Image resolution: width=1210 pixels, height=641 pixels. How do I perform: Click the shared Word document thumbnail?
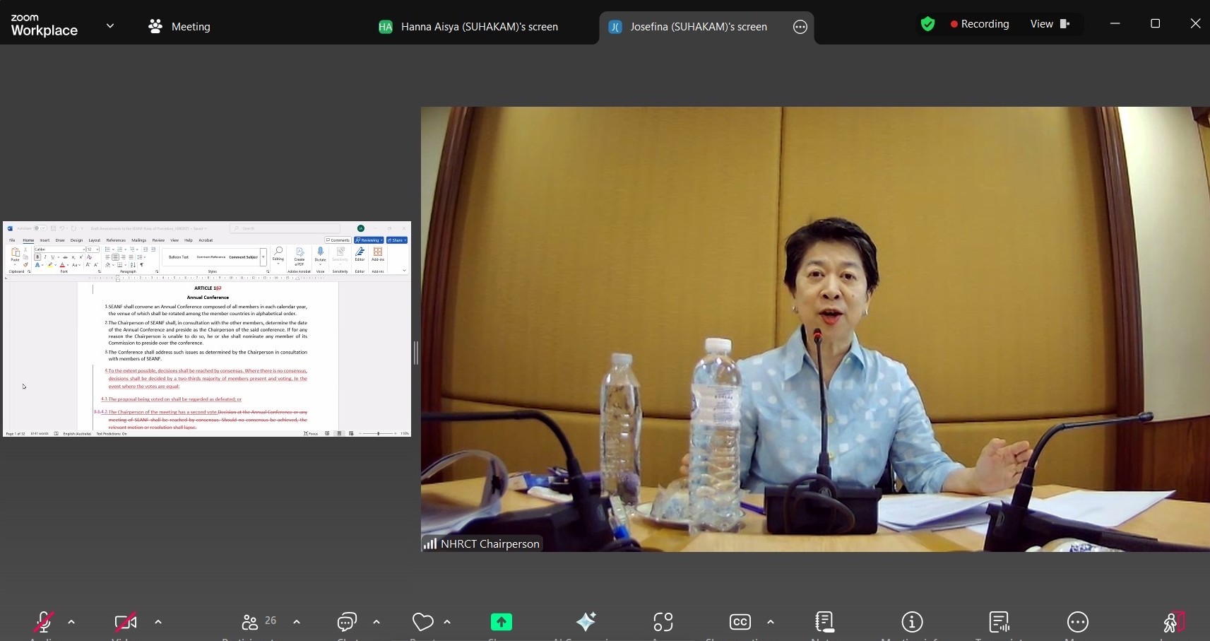(x=207, y=329)
